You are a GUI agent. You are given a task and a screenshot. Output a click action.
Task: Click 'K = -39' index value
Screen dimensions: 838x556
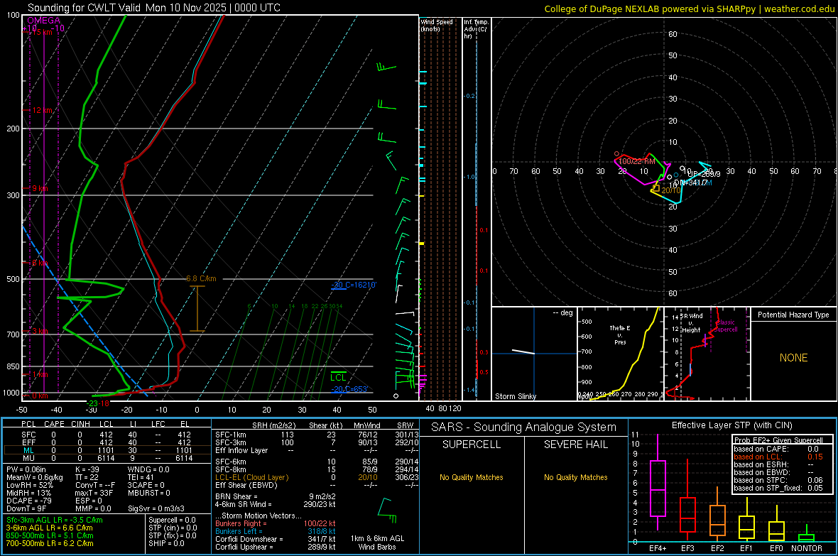[x=87, y=469]
